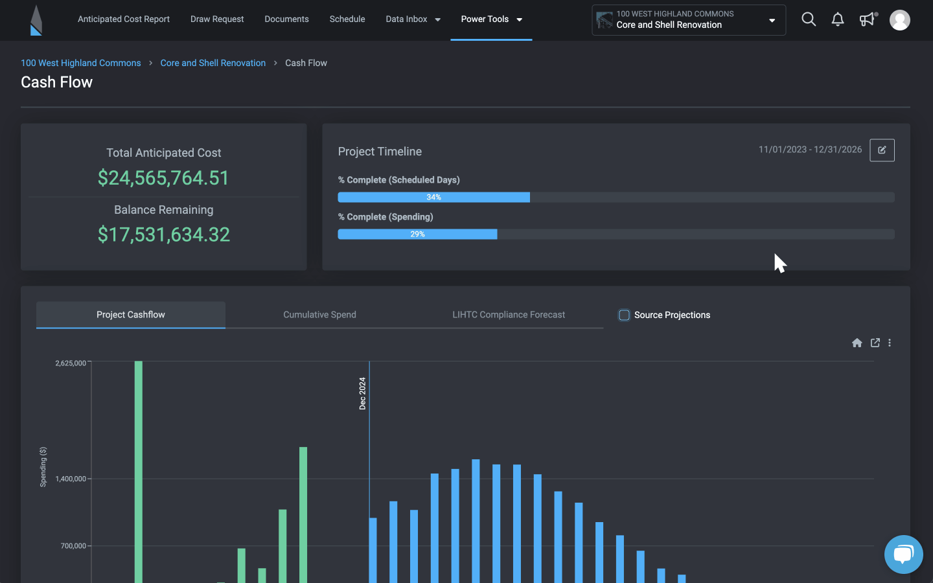Open the chart's three-dot options menu

(x=890, y=343)
